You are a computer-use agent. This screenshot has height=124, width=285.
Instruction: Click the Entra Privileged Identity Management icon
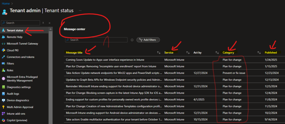pos(3,79)
